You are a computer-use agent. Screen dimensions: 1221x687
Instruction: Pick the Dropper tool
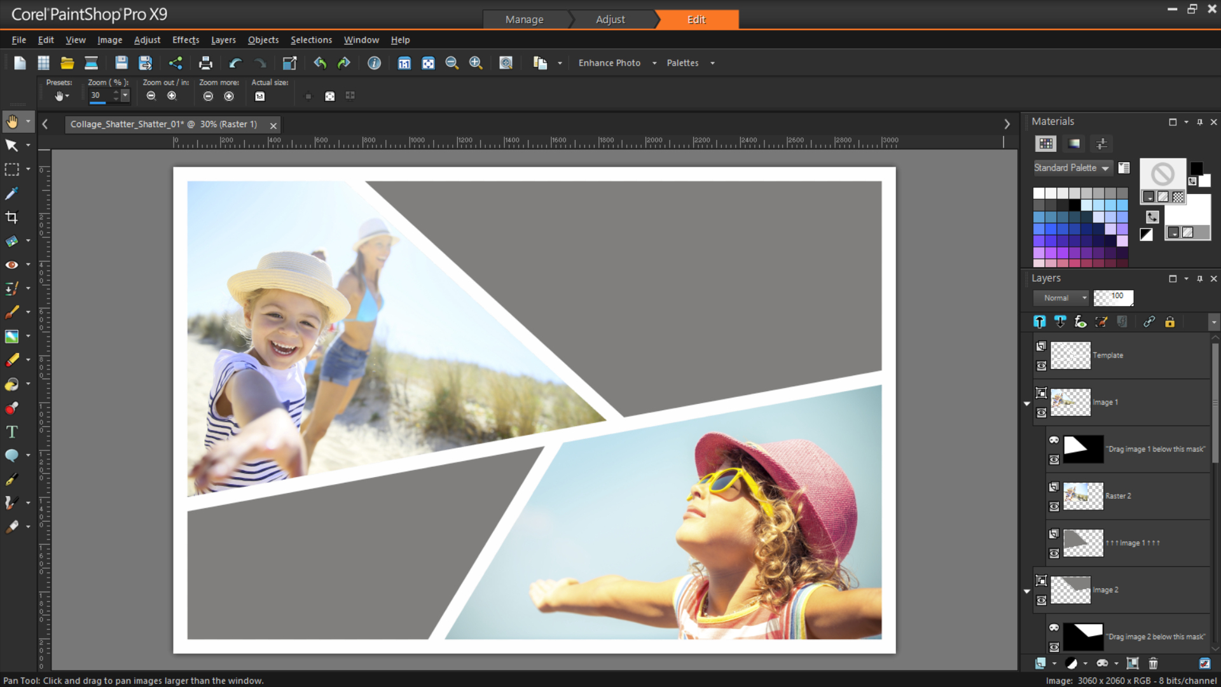pyautogui.click(x=11, y=193)
